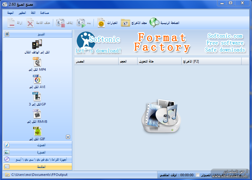Image resolution: width=252 pixels, height=180 pixels.
Task: Click the إزالة (Remove) toolbar icon
Action: click(11, 23)
